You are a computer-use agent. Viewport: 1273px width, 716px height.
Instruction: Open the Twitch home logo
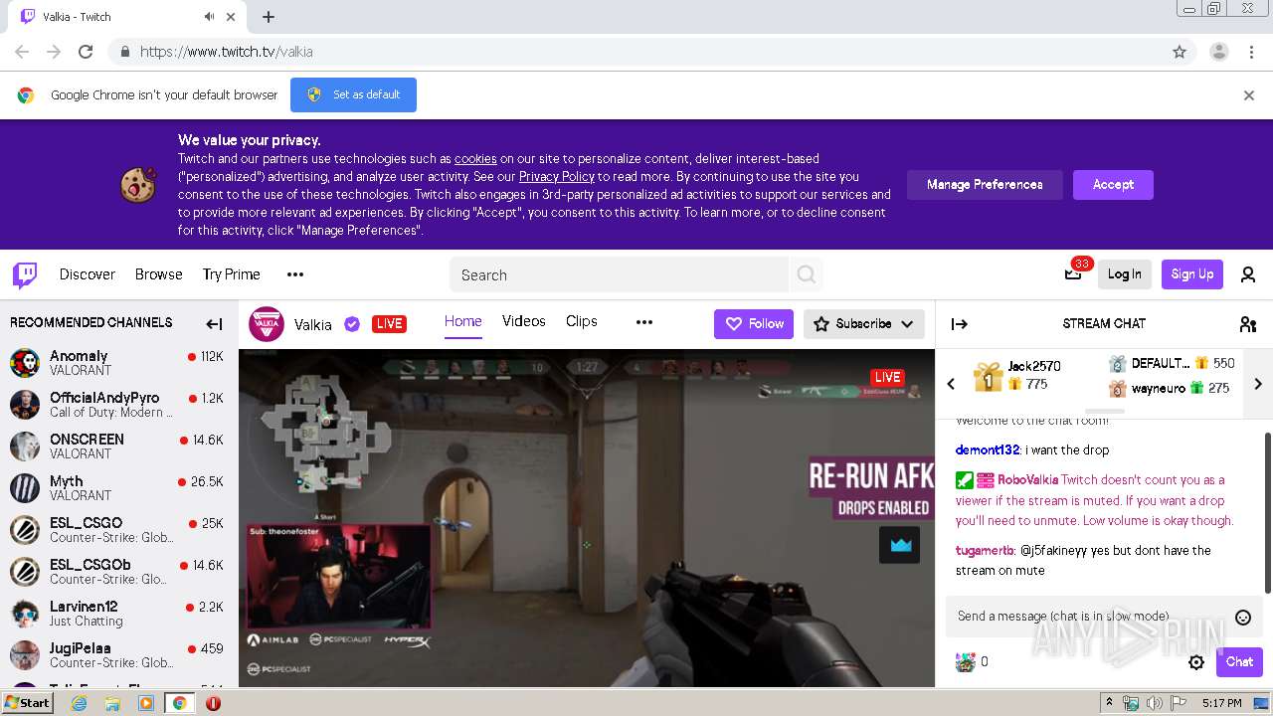pyautogui.click(x=25, y=274)
